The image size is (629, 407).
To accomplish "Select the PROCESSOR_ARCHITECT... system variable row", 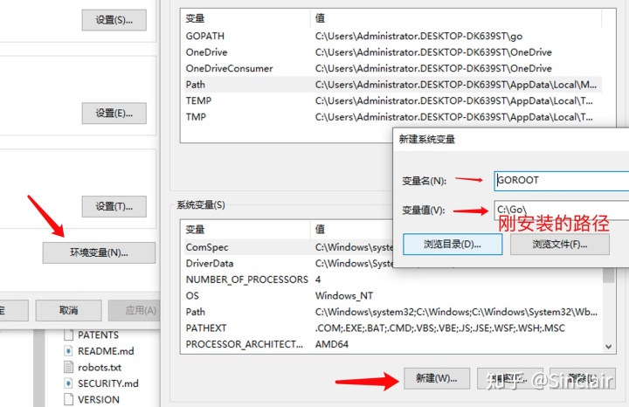I will tap(393, 344).
